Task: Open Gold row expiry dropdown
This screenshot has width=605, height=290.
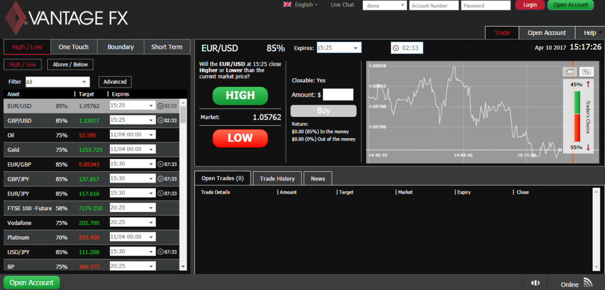Action: (x=133, y=149)
